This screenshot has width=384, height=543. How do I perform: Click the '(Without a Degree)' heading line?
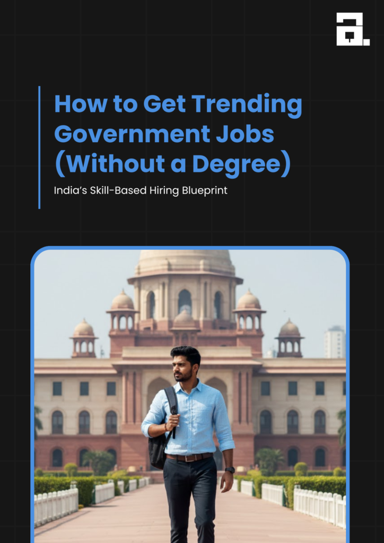pos(172,165)
